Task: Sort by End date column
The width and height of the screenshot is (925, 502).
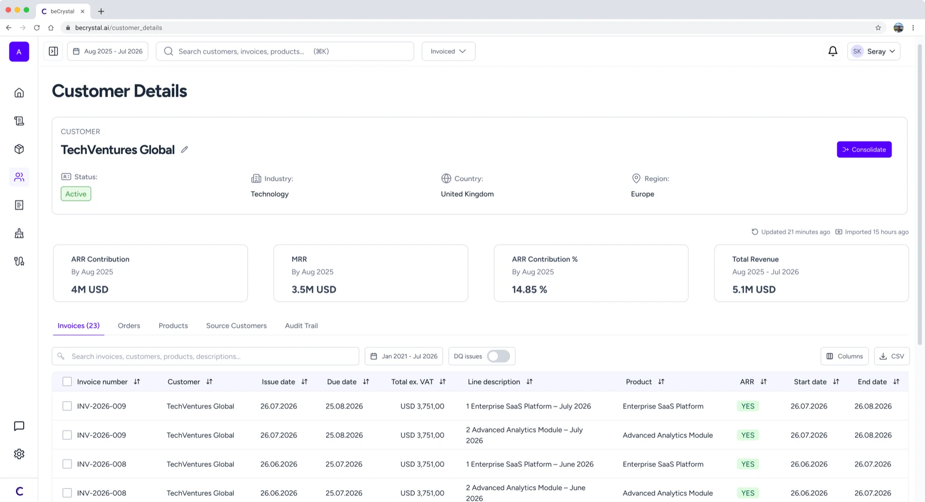Action: click(896, 382)
